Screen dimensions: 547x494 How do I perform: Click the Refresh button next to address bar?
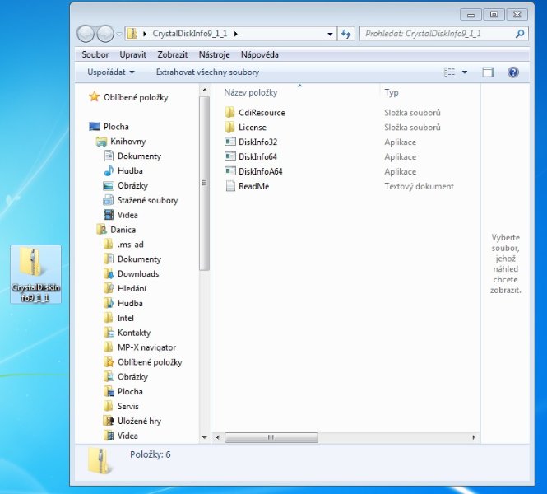pyautogui.click(x=345, y=34)
